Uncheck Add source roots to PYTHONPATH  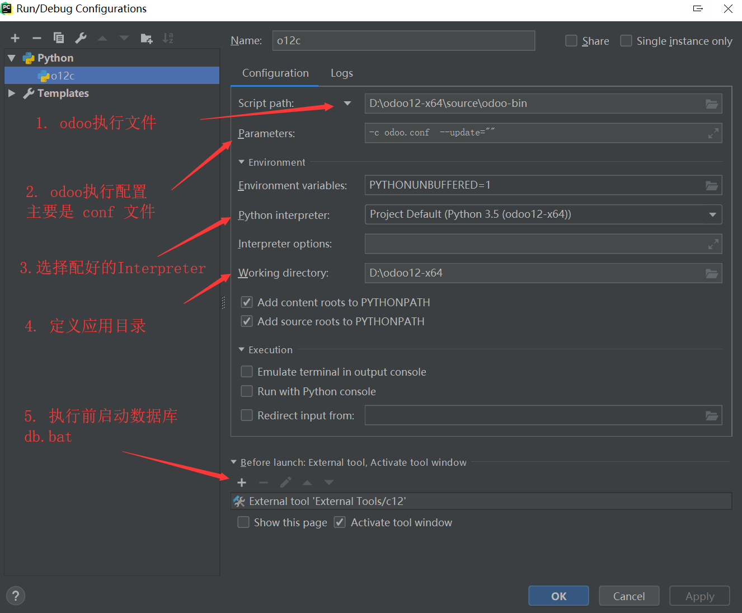(247, 321)
